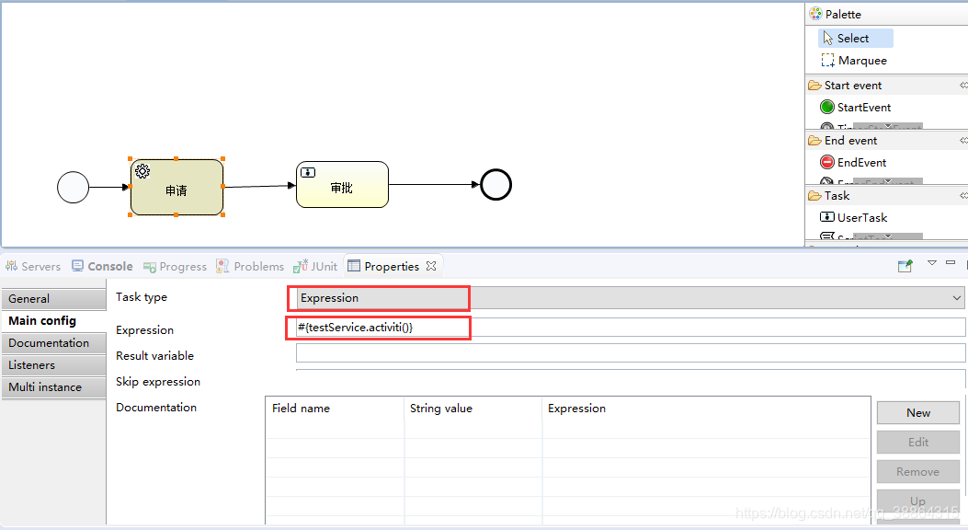
Task: Minimize the Properties view panel
Action: (x=951, y=262)
